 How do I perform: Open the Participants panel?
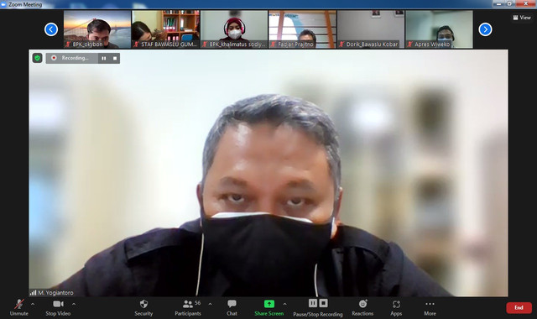pyautogui.click(x=188, y=307)
